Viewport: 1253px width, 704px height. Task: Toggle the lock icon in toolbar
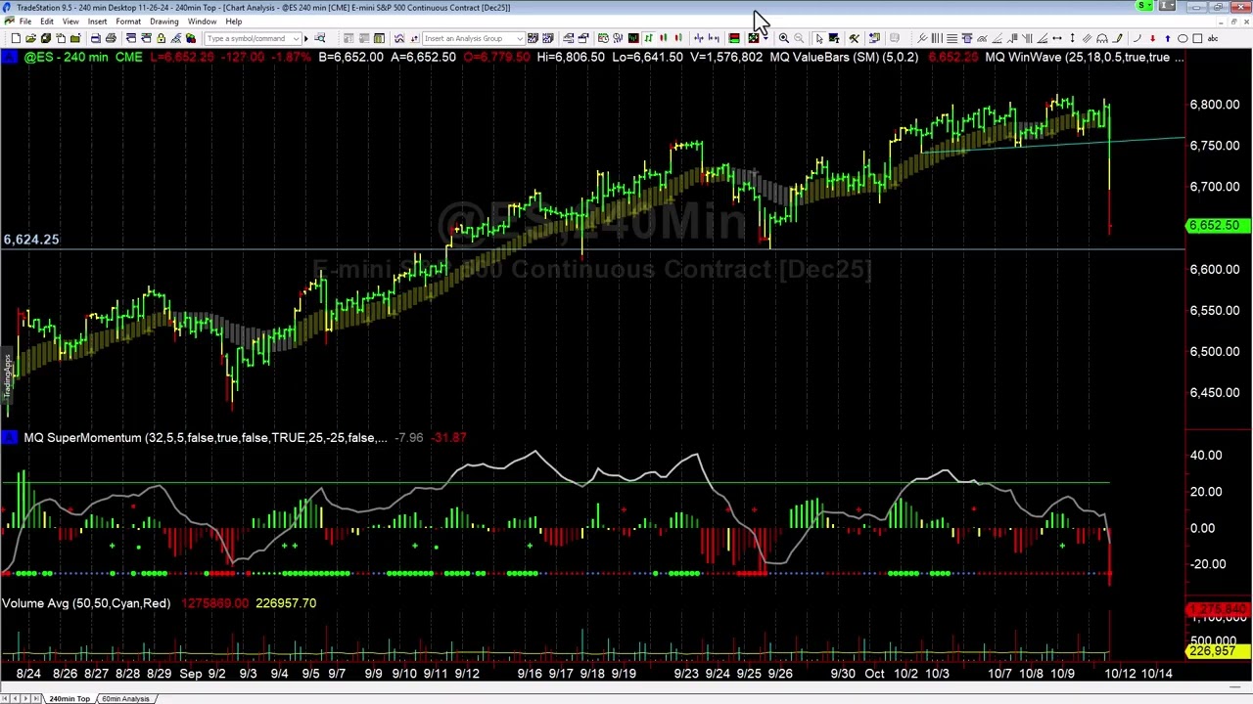[x=161, y=38]
